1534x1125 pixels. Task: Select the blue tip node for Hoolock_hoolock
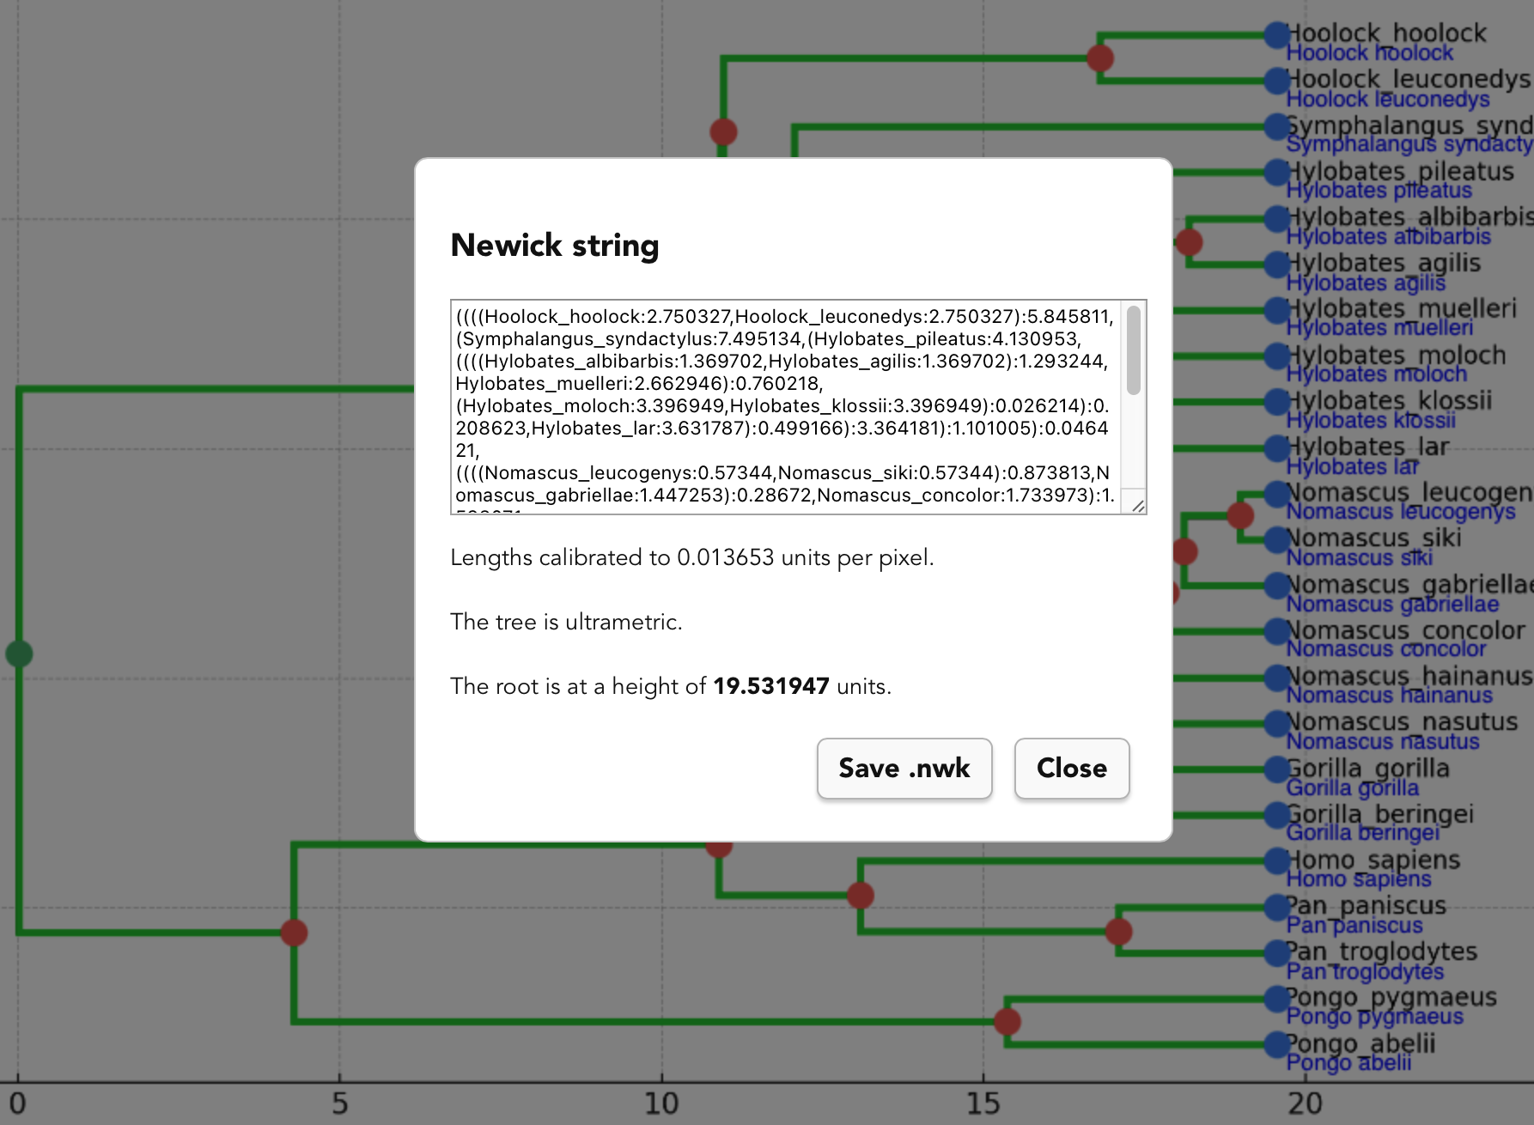[x=1277, y=35]
